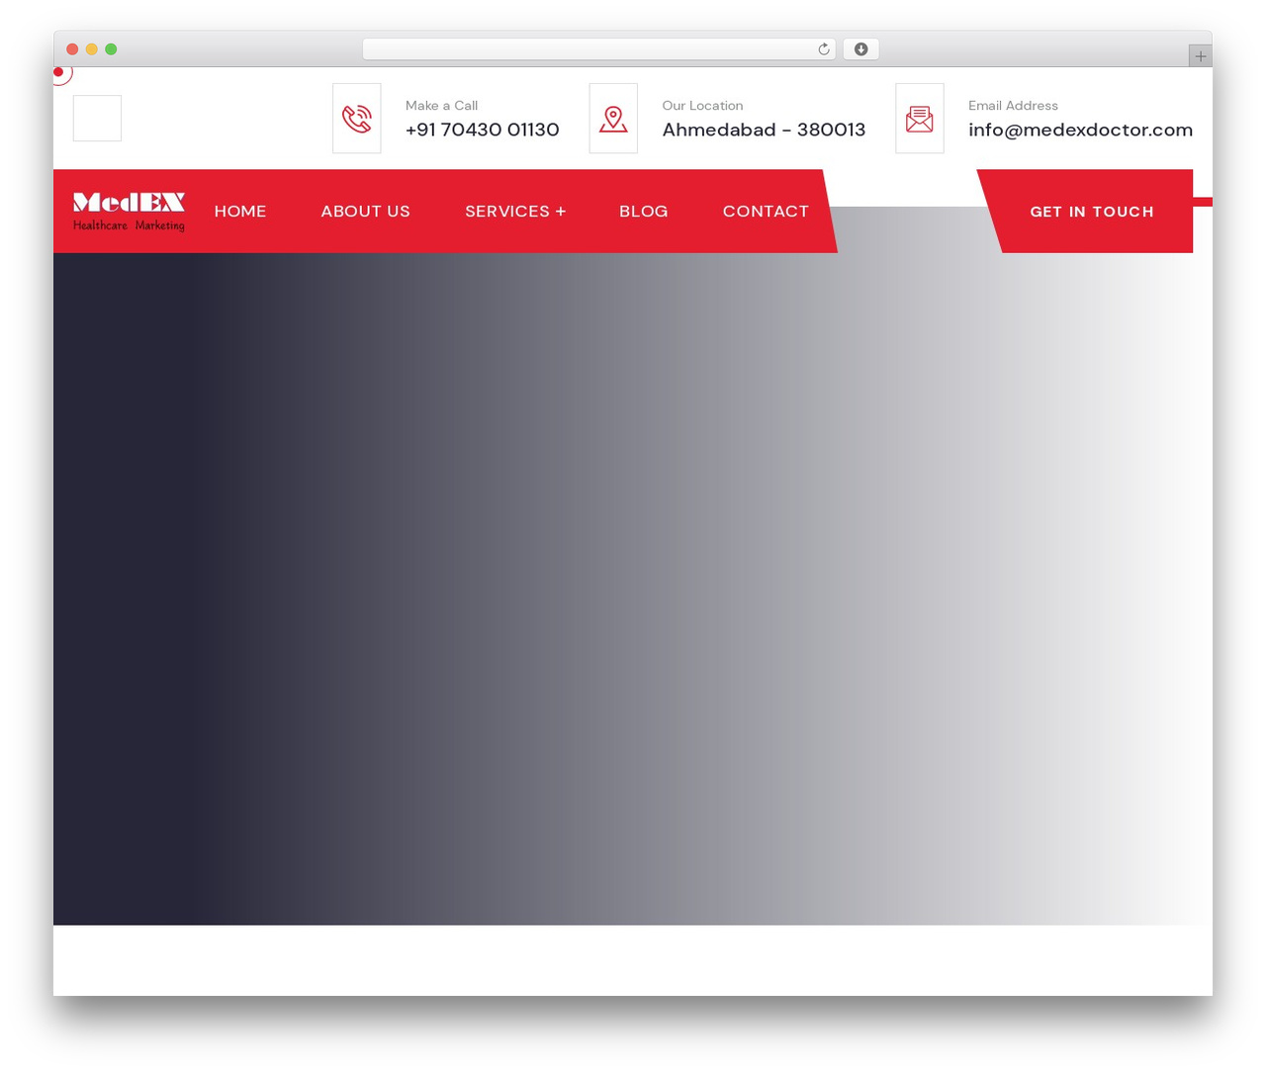Reload the page using refresh icon

coord(823,49)
